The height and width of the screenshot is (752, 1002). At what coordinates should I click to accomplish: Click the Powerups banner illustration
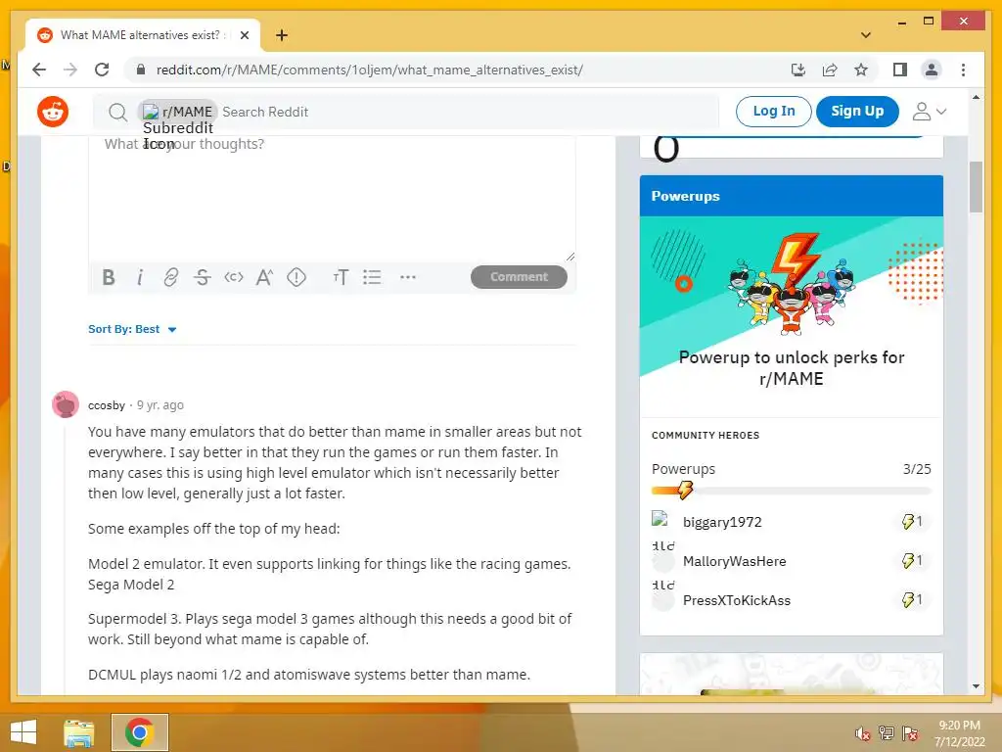tap(791, 283)
